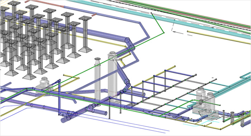This screenshot has height=136, width=251.
Task: Click the yellow pipe stub near left chamber
Action: click(71, 77)
